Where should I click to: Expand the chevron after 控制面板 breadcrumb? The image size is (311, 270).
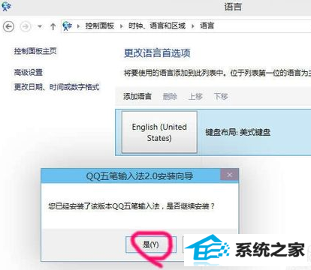pos(122,26)
